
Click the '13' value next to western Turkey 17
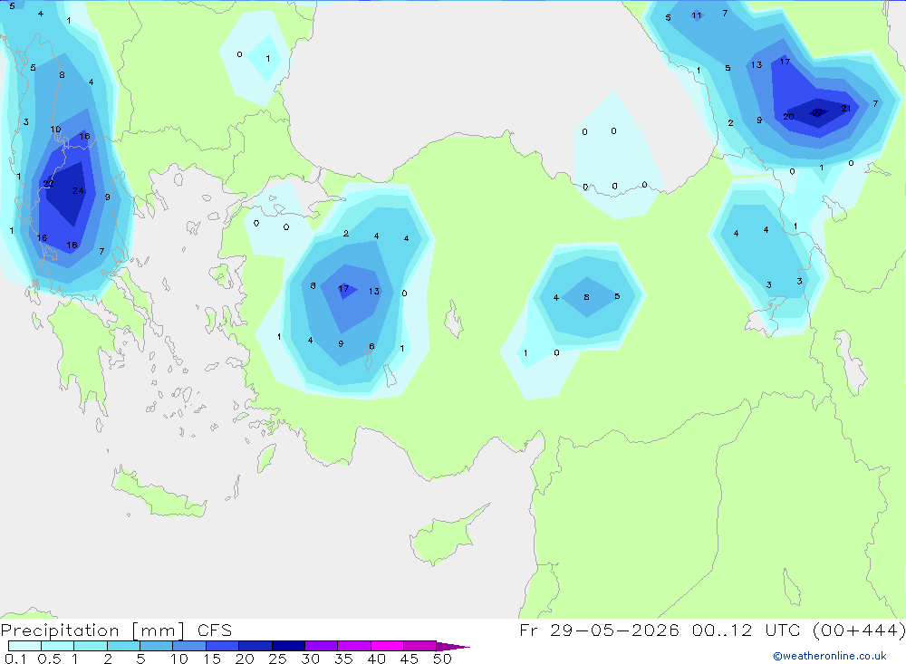[x=374, y=292]
